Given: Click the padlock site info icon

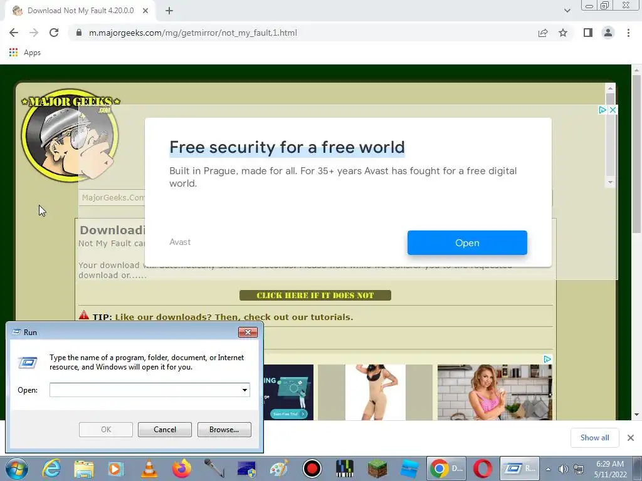Looking at the screenshot, I should (79, 33).
